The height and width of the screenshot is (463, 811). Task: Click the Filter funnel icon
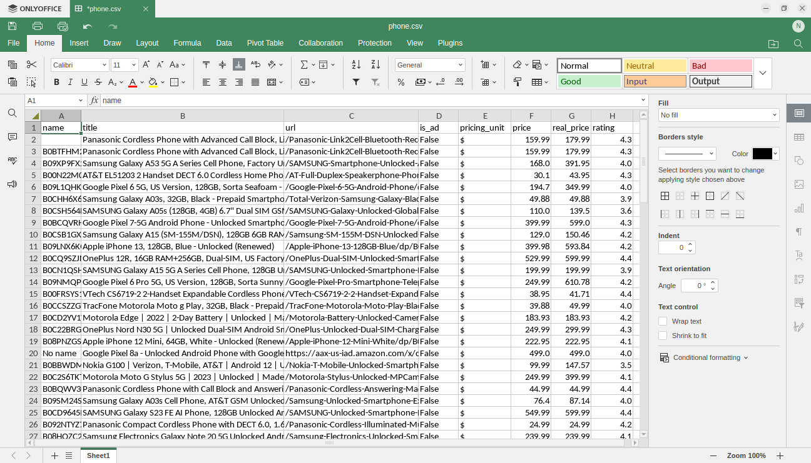click(x=356, y=82)
